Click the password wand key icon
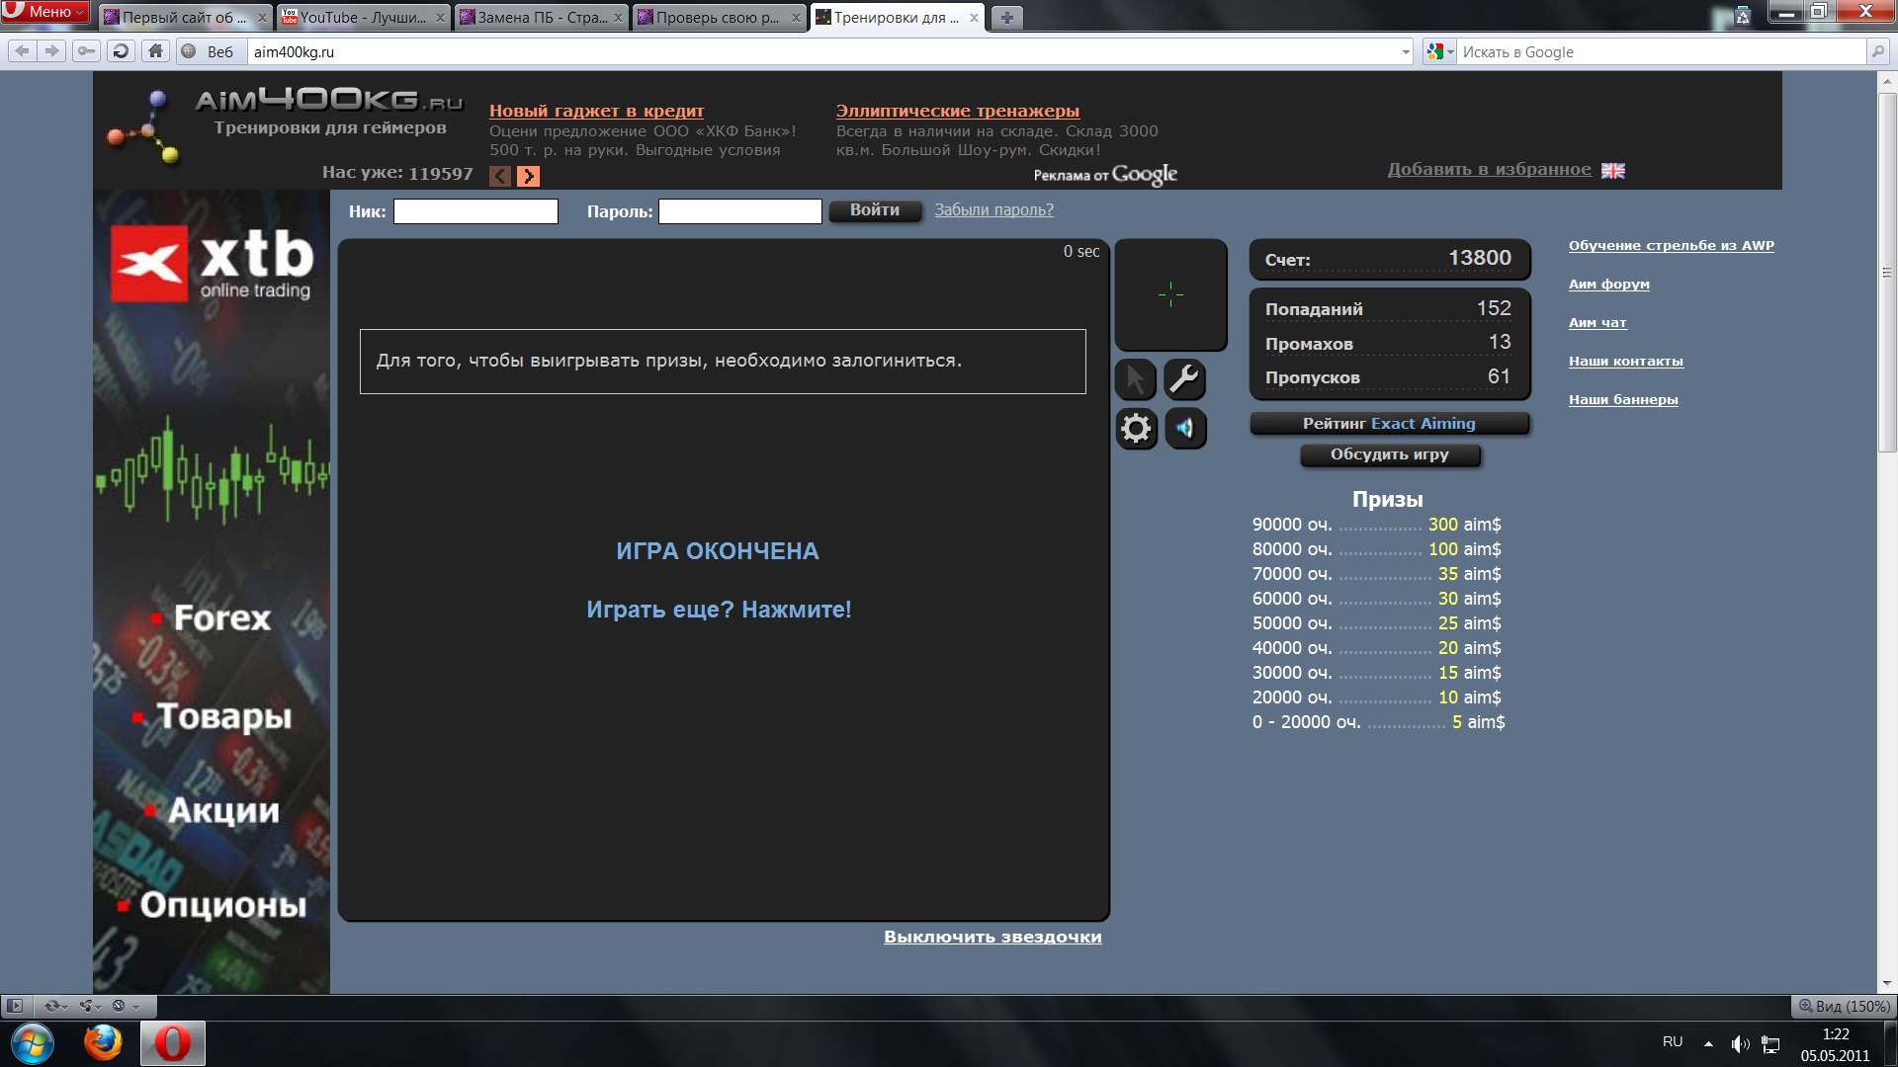The width and height of the screenshot is (1898, 1067). [x=87, y=51]
